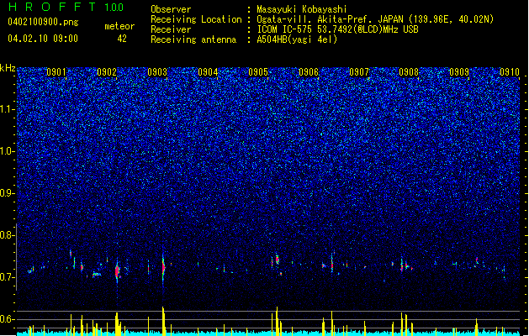529x336 pixels.
Task: Click the 1.1 frequency axis label
Action: click(8, 109)
